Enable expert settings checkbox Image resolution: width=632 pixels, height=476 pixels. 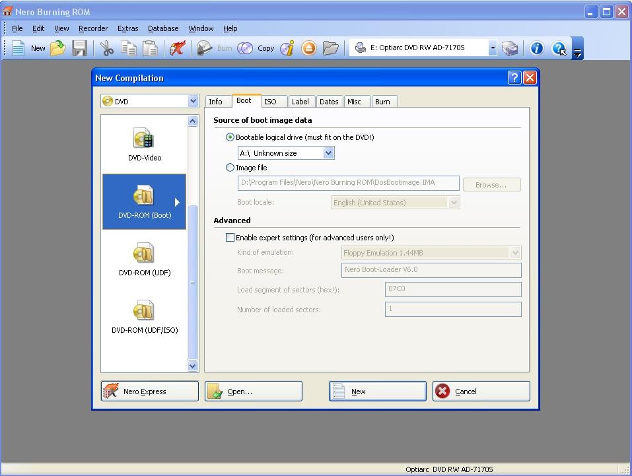point(230,238)
